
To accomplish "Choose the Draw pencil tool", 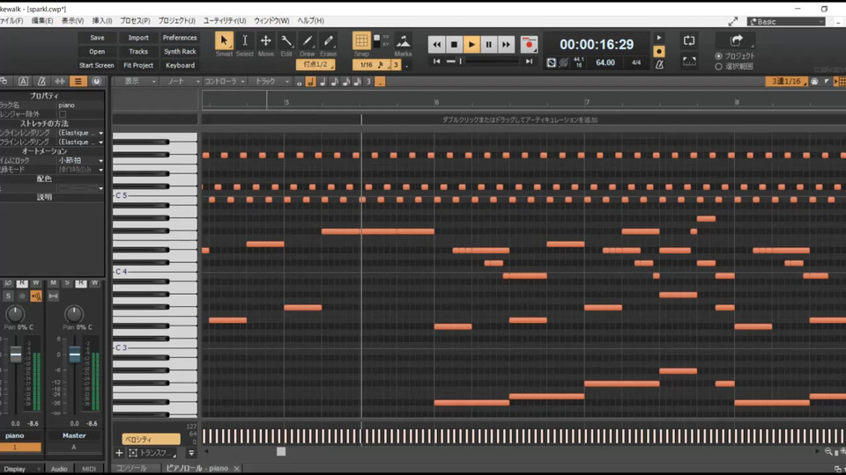I will click(307, 41).
